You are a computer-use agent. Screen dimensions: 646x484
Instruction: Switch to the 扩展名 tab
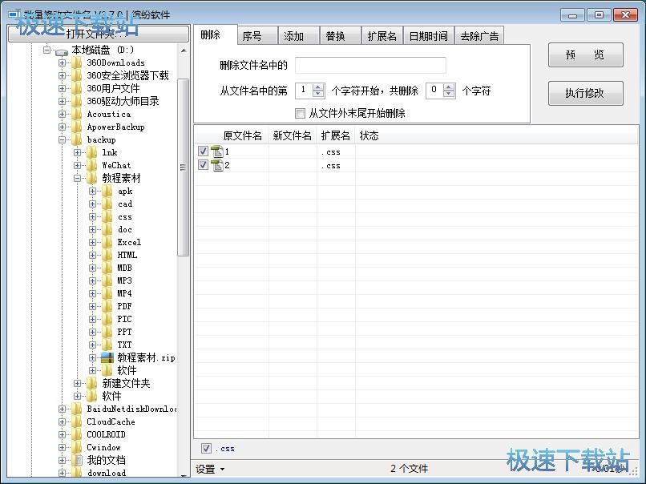[382, 36]
